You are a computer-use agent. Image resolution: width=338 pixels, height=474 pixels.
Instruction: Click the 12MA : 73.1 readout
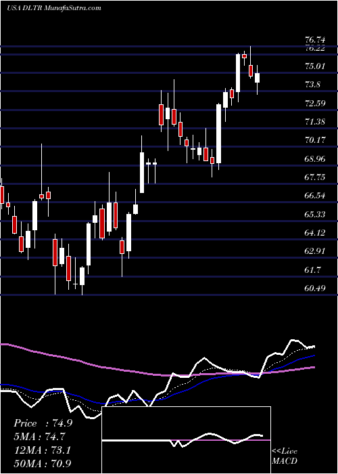tap(42, 450)
